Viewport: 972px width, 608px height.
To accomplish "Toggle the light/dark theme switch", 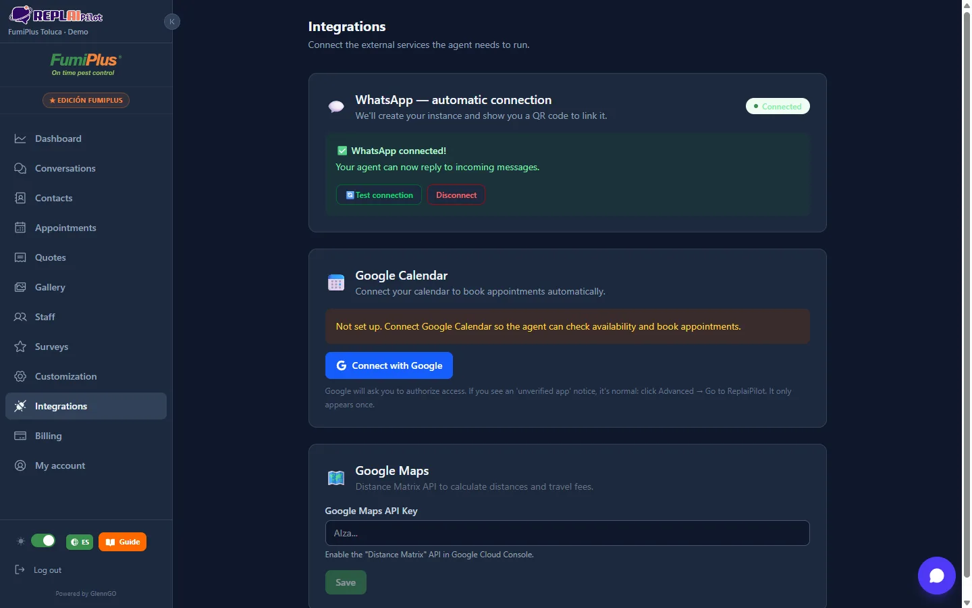I will 43,540.
